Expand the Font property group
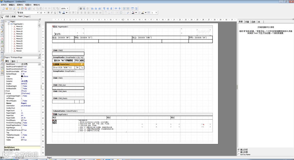Viewport: 294px width, 160px height. click(5, 91)
